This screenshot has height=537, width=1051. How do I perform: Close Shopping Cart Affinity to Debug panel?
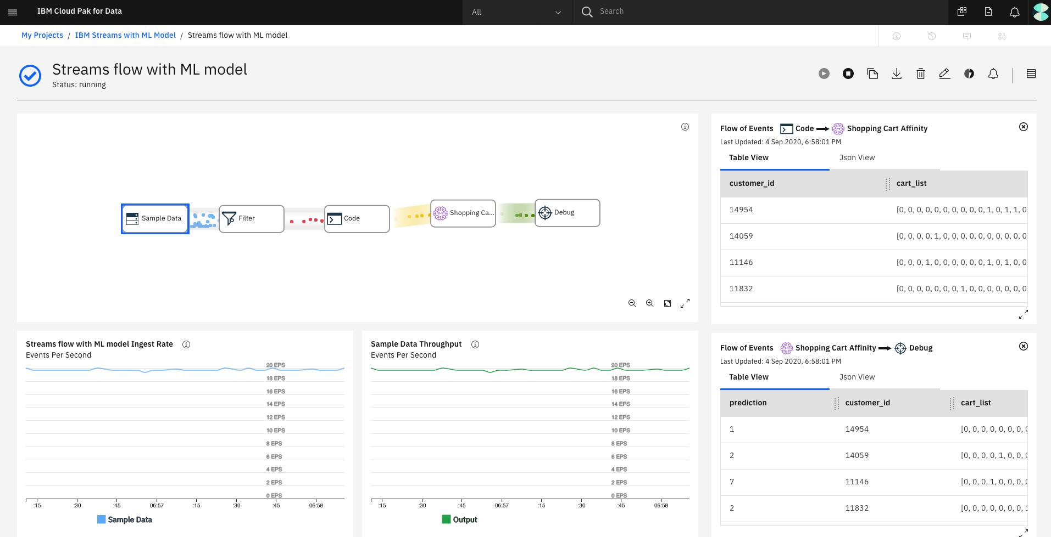(1024, 346)
